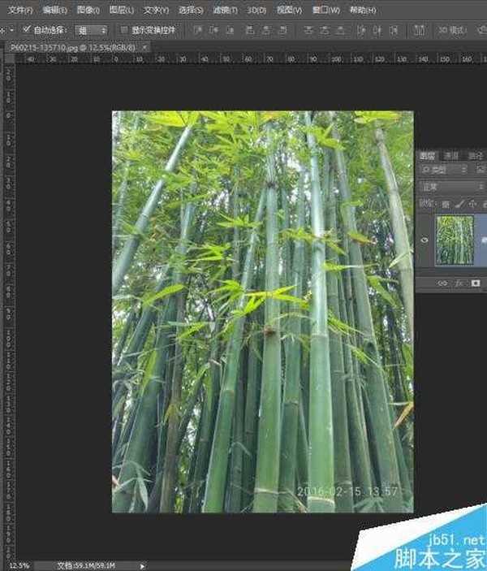Image resolution: width=487 pixels, height=571 pixels.
Task: Click the lock position icon
Action: pyautogui.click(x=470, y=203)
